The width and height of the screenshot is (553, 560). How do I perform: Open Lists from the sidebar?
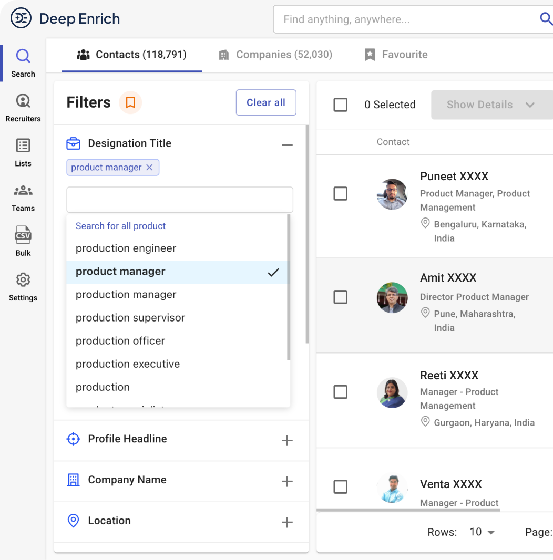[23, 146]
